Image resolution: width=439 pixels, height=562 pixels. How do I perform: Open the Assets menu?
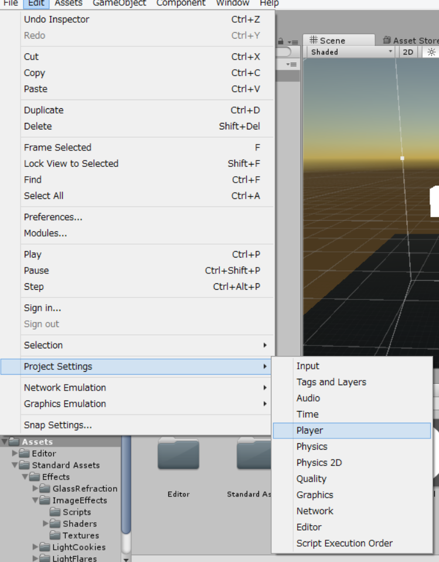(x=68, y=4)
